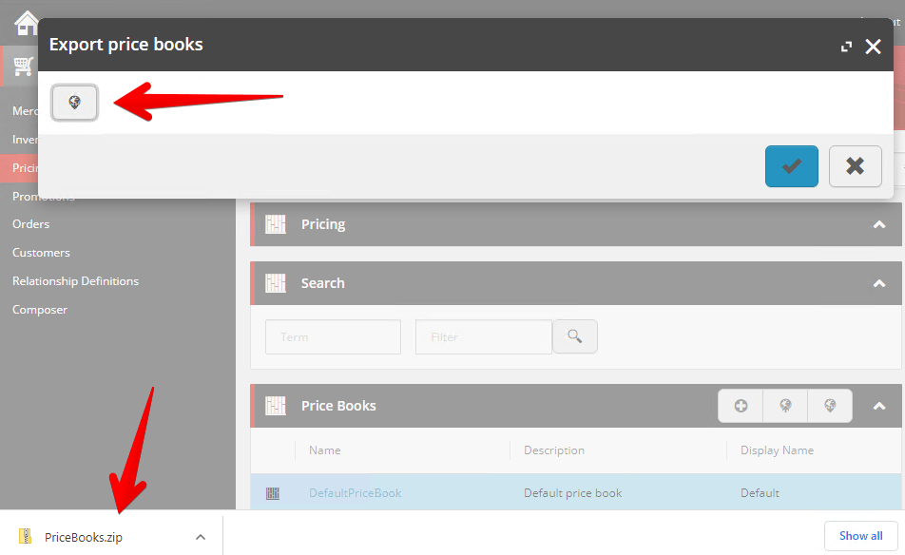
Task: Cancel the export with the X button
Action: (855, 166)
